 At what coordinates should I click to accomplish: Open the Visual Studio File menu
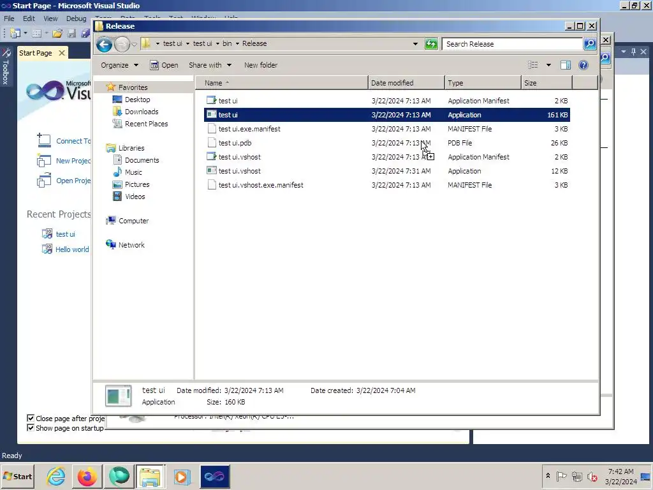tap(9, 19)
